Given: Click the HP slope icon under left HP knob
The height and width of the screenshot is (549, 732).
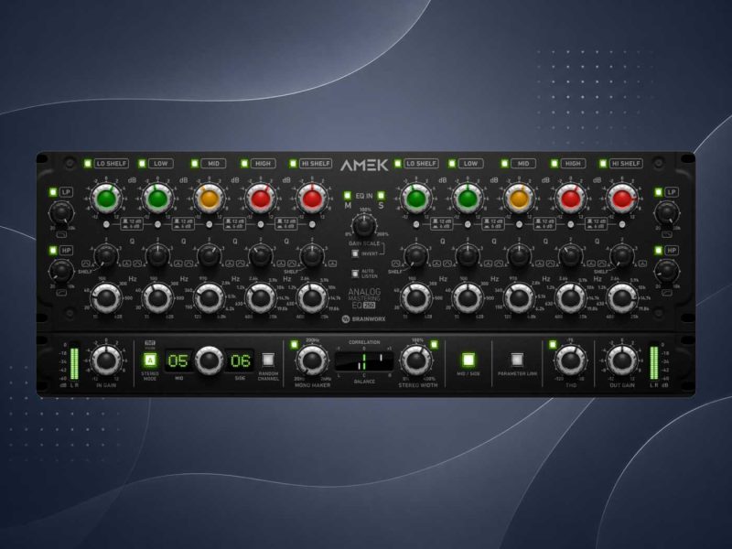Looking at the screenshot, I should click(x=60, y=293).
